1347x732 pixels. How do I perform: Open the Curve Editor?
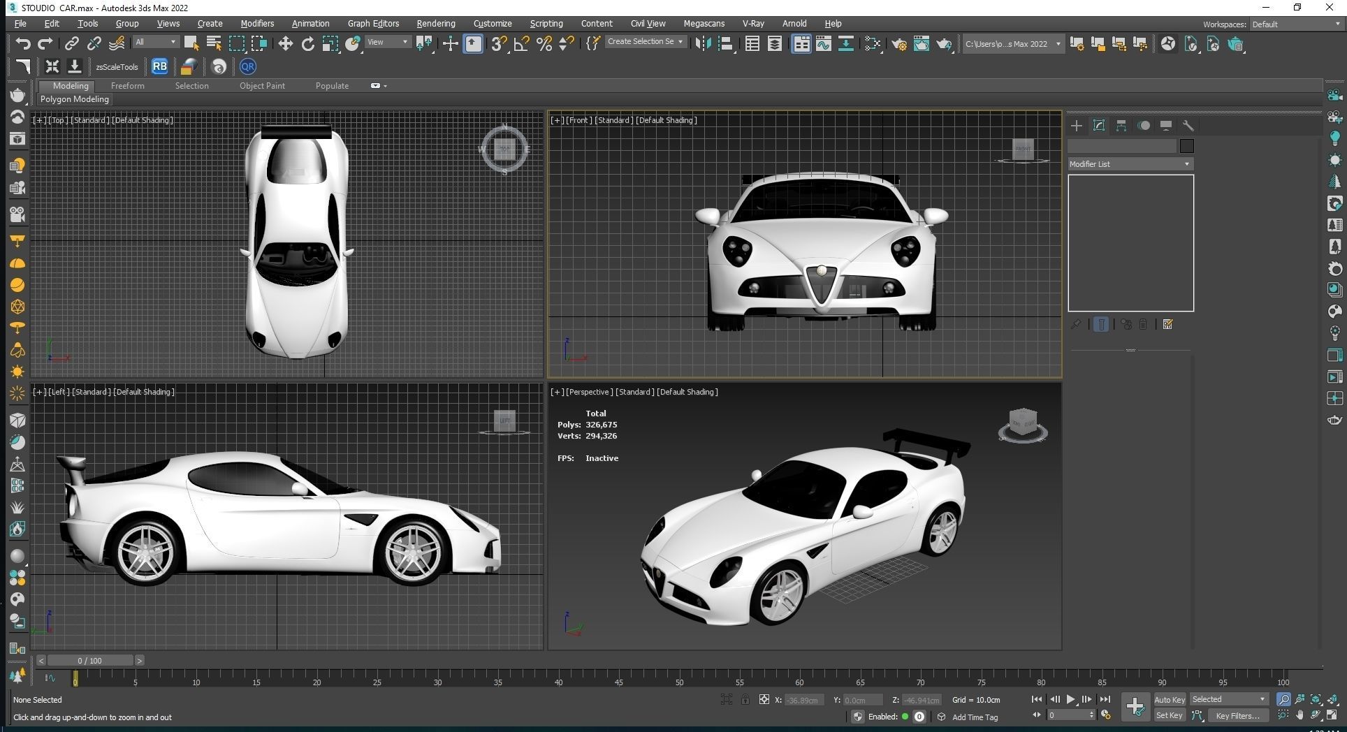824,44
